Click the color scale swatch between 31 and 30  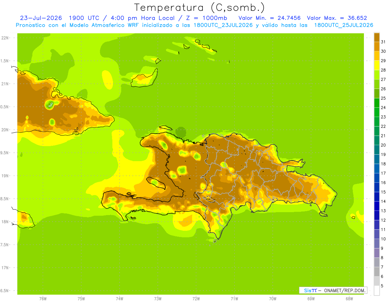point(377,46)
